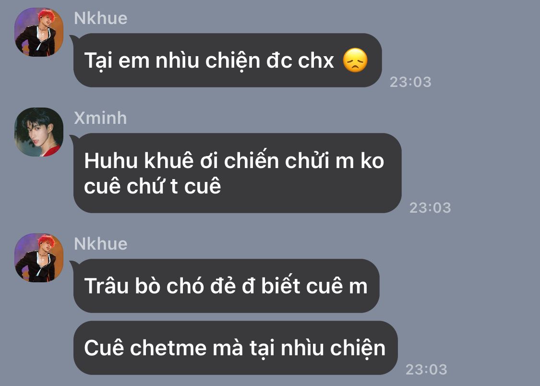Tap Nkhue's red-haired avatar above last messages
The width and height of the screenshot is (540, 386).
39,258
